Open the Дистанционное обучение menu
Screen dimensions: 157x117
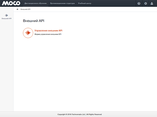36,3
